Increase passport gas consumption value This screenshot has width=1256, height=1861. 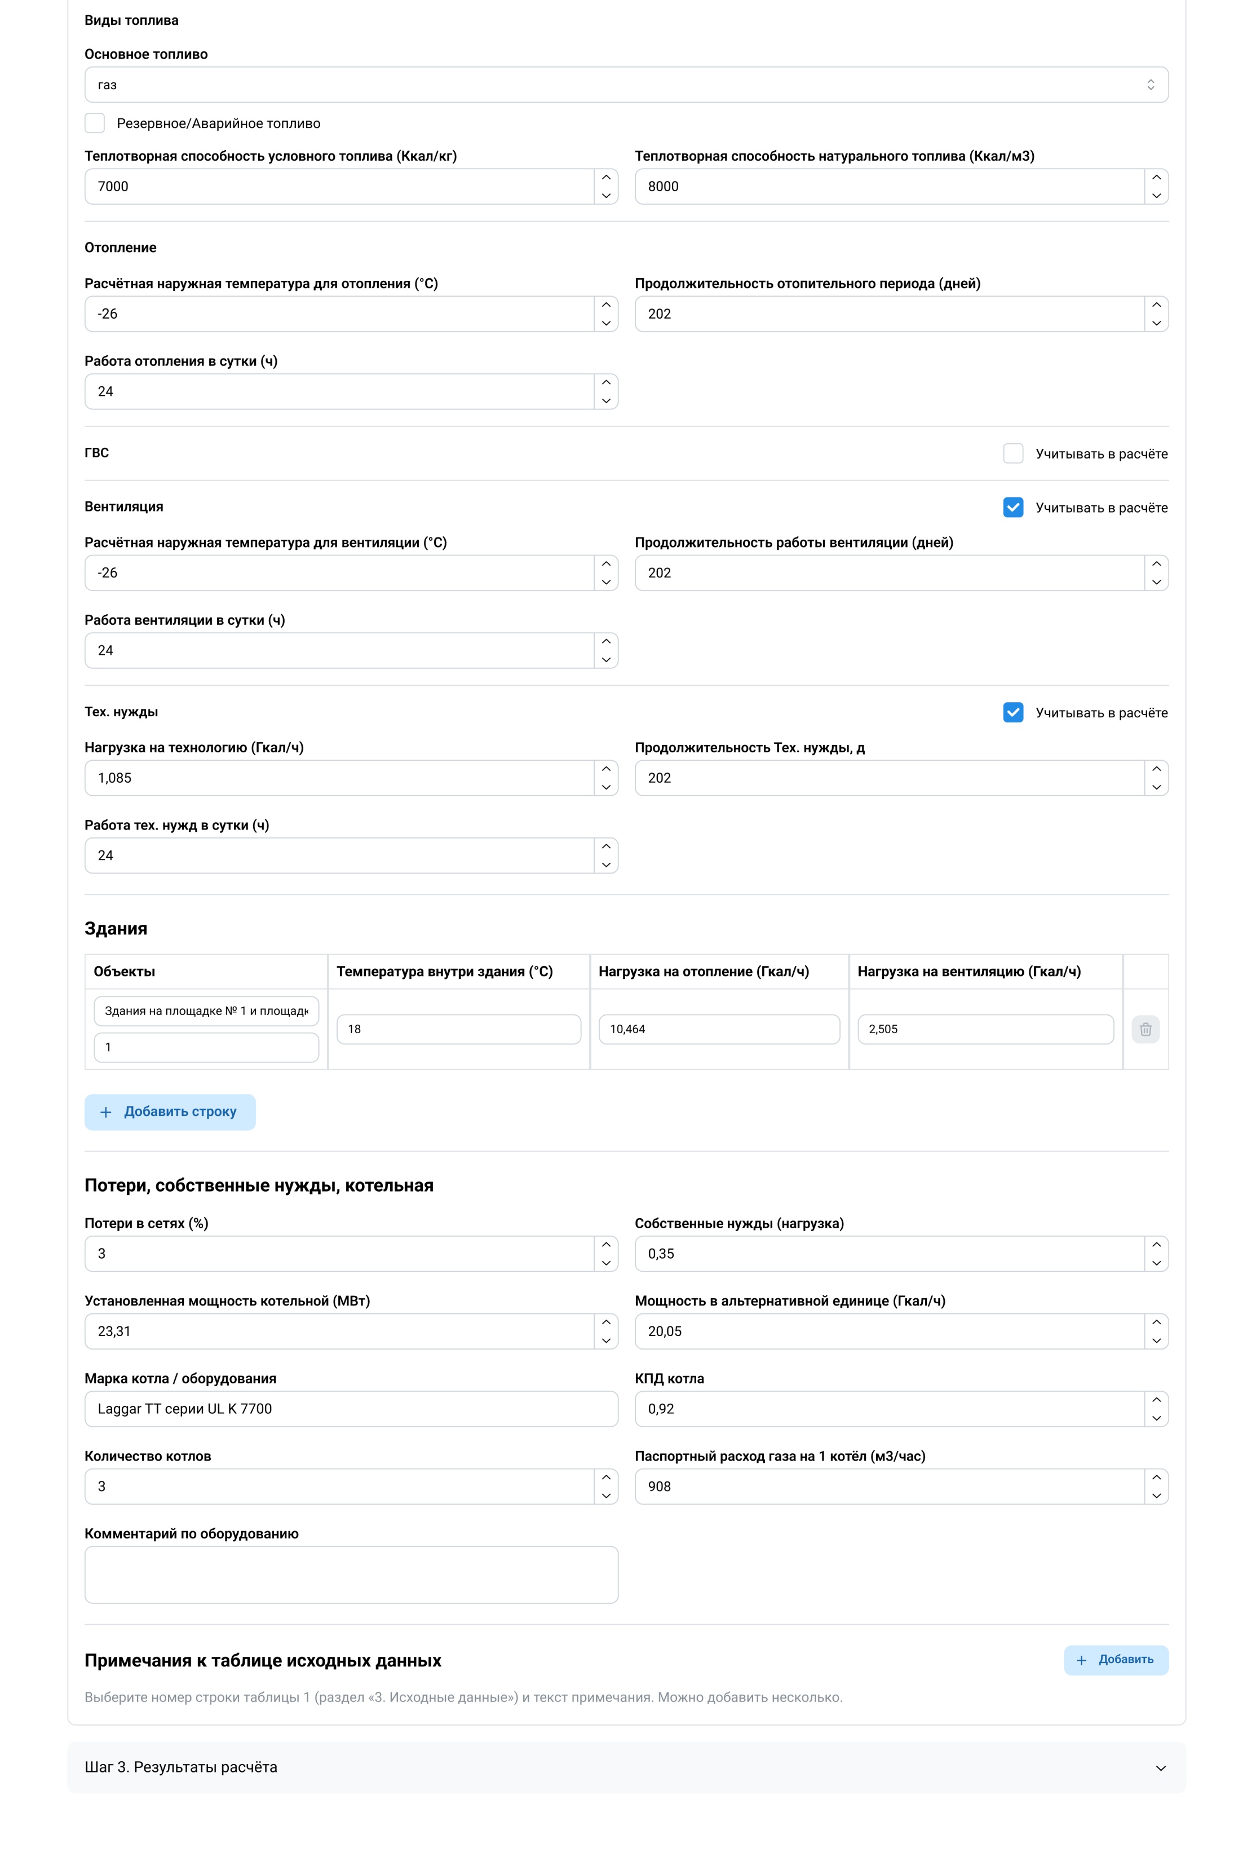click(1156, 1478)
